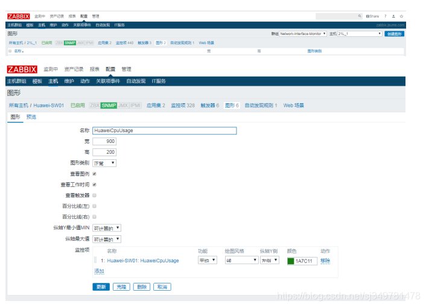Open 应用集 2 link on the Huawei-SW01 page
Image resolution: width=426 pixels, height=307 pixels.
(x=156, y=106)
